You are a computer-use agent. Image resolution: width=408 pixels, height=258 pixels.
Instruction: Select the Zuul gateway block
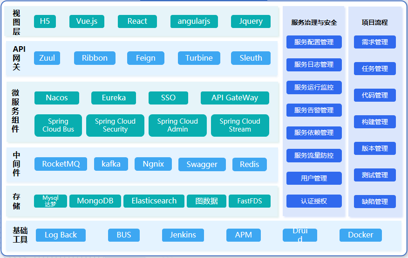(47, 58)
